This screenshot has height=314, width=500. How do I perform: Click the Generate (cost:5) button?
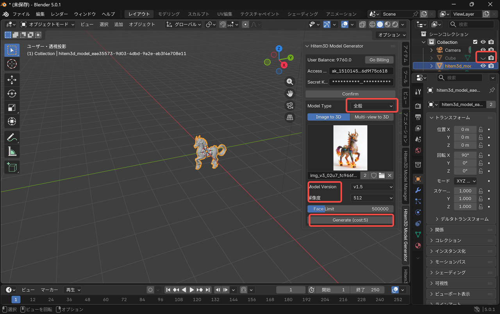350,220
